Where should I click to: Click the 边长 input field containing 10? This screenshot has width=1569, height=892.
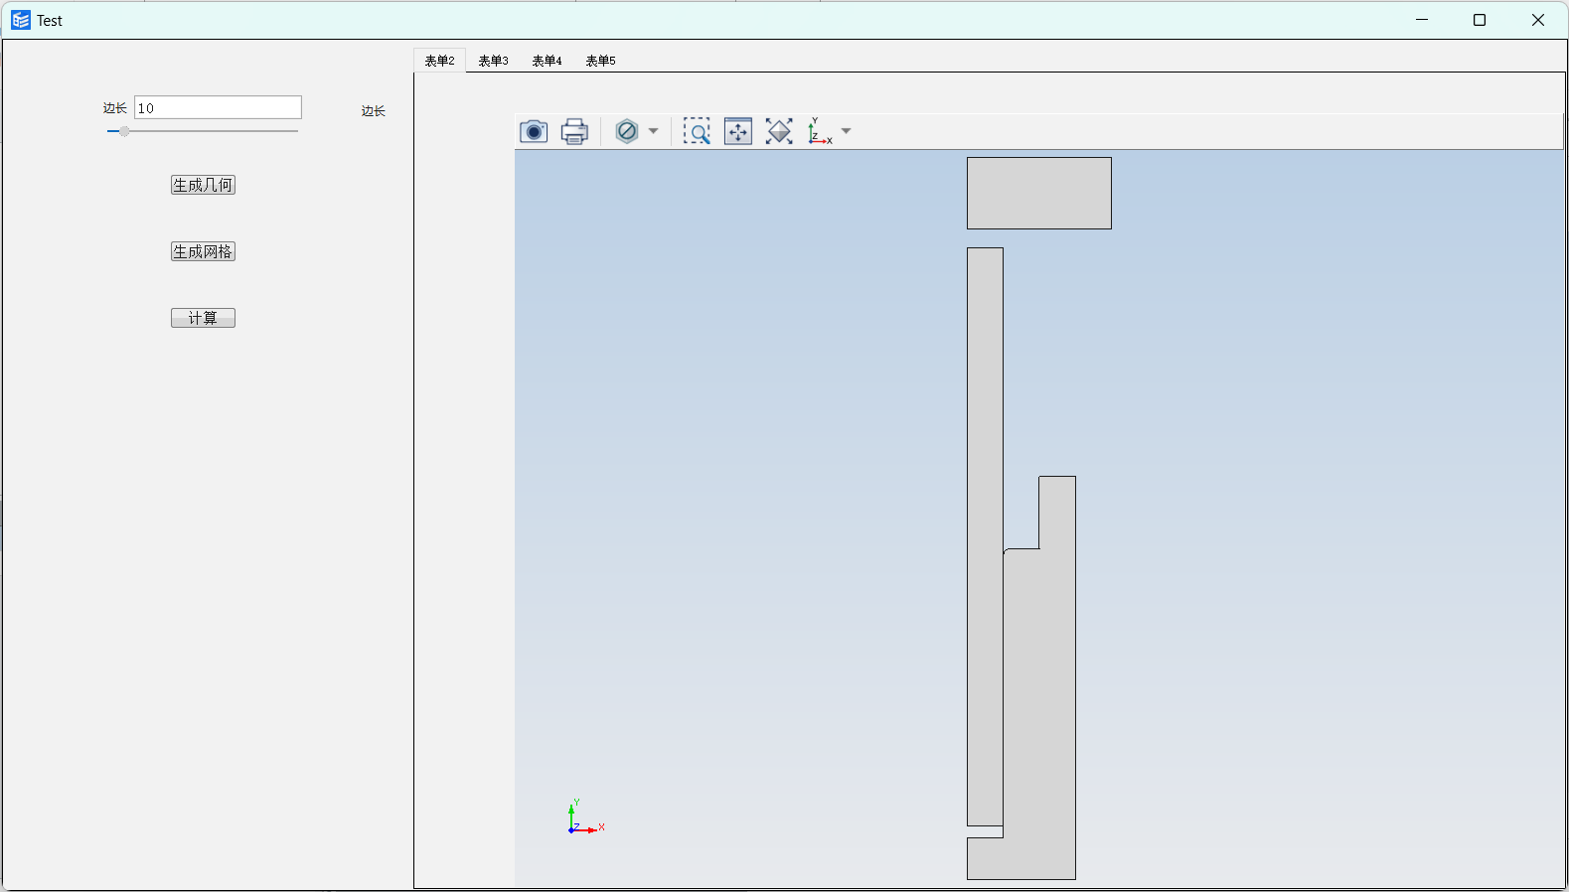coord(218,107)
